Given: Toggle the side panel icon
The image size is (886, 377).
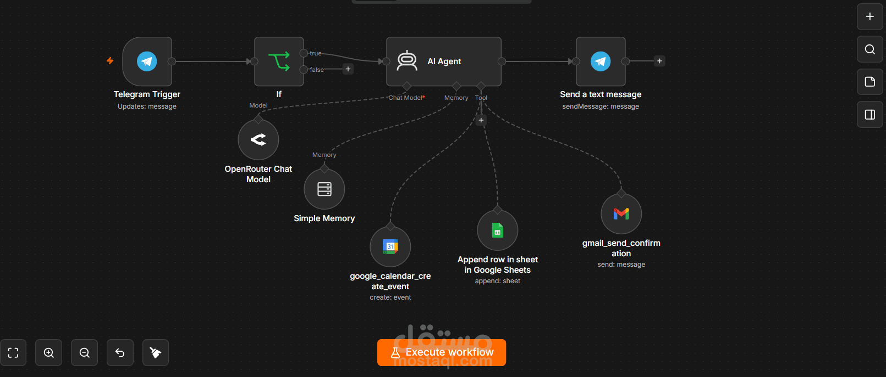Looking at the screenshot, I should coord(870,115).
